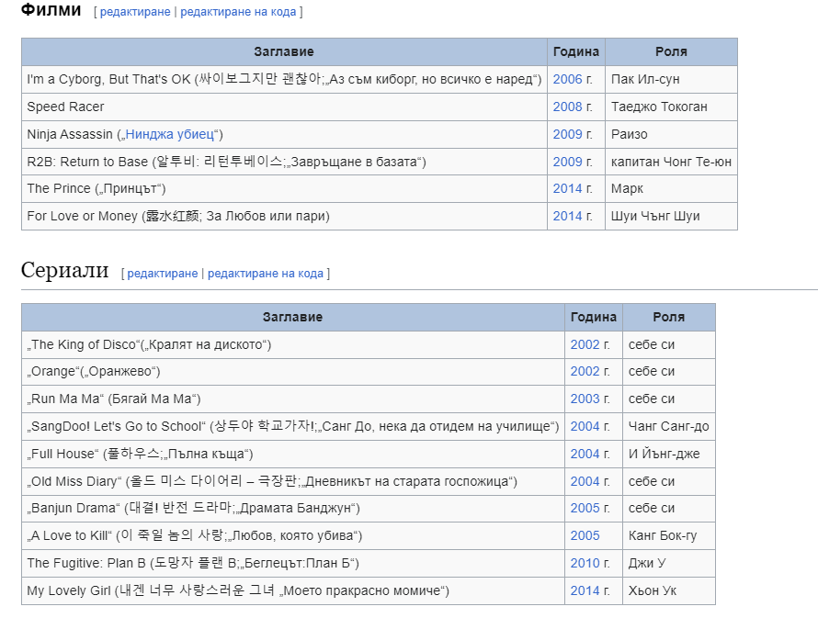This screenshot has width=818, height=618.
Task: Click the 'Сериали' section heading
Action: (65, 271)
